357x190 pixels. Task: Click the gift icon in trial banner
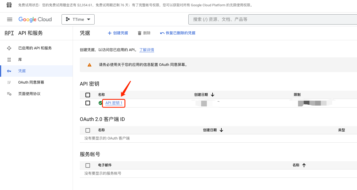[9, 5]
